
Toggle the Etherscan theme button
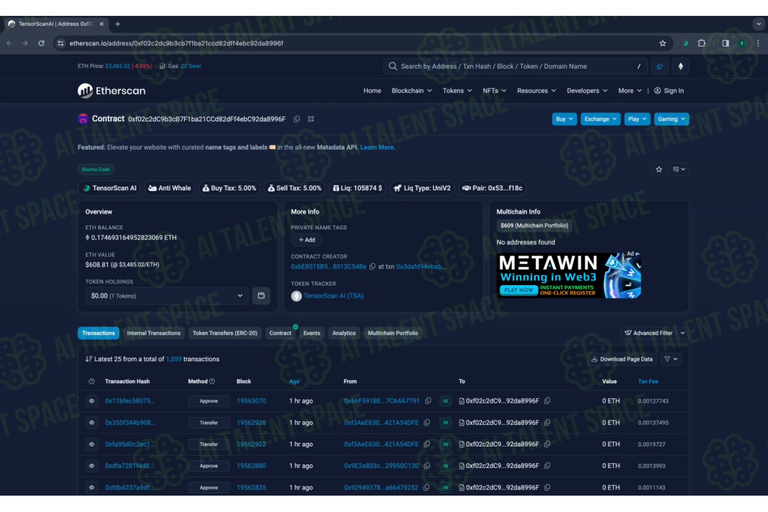tap(660, 67)
